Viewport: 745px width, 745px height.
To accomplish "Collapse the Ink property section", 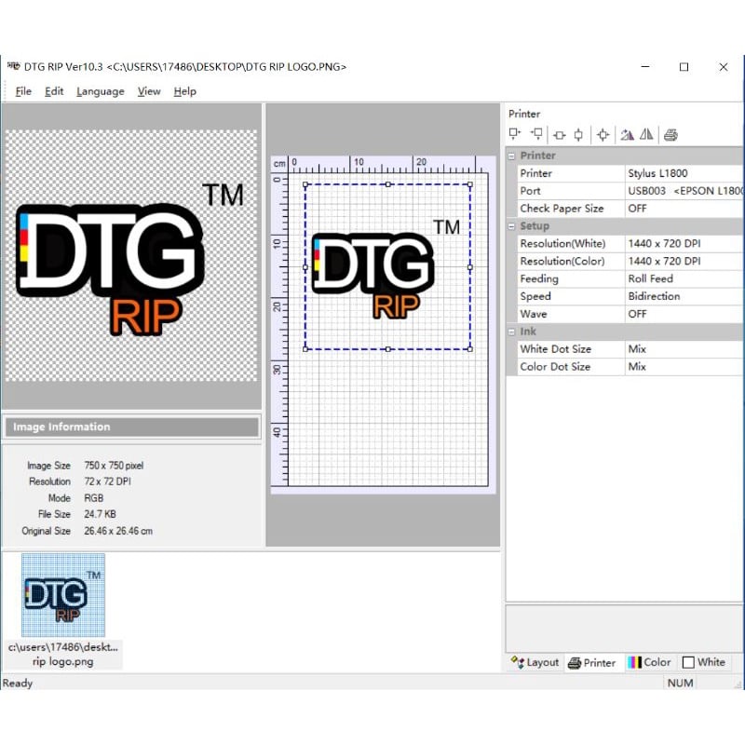I will [x=511, y=332].
